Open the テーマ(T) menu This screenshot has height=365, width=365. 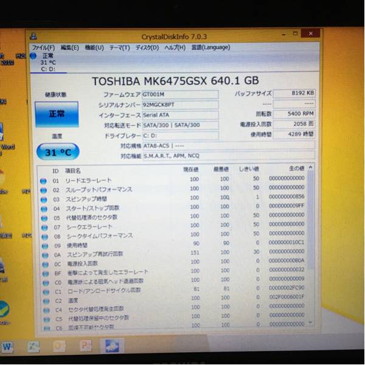click(120, 47)
